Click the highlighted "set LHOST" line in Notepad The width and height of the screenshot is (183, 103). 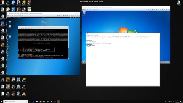(89, 44)
